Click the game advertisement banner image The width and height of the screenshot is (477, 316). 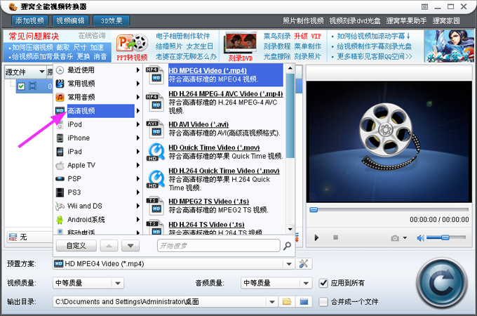449,46
